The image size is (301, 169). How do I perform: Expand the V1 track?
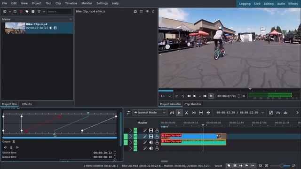point(131,137)
